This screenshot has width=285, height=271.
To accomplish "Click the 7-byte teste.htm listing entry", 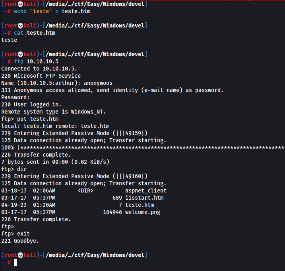I will (139, 205).
